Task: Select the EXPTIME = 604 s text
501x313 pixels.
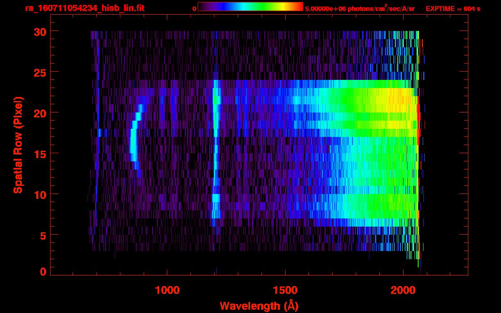Action: 453,9
